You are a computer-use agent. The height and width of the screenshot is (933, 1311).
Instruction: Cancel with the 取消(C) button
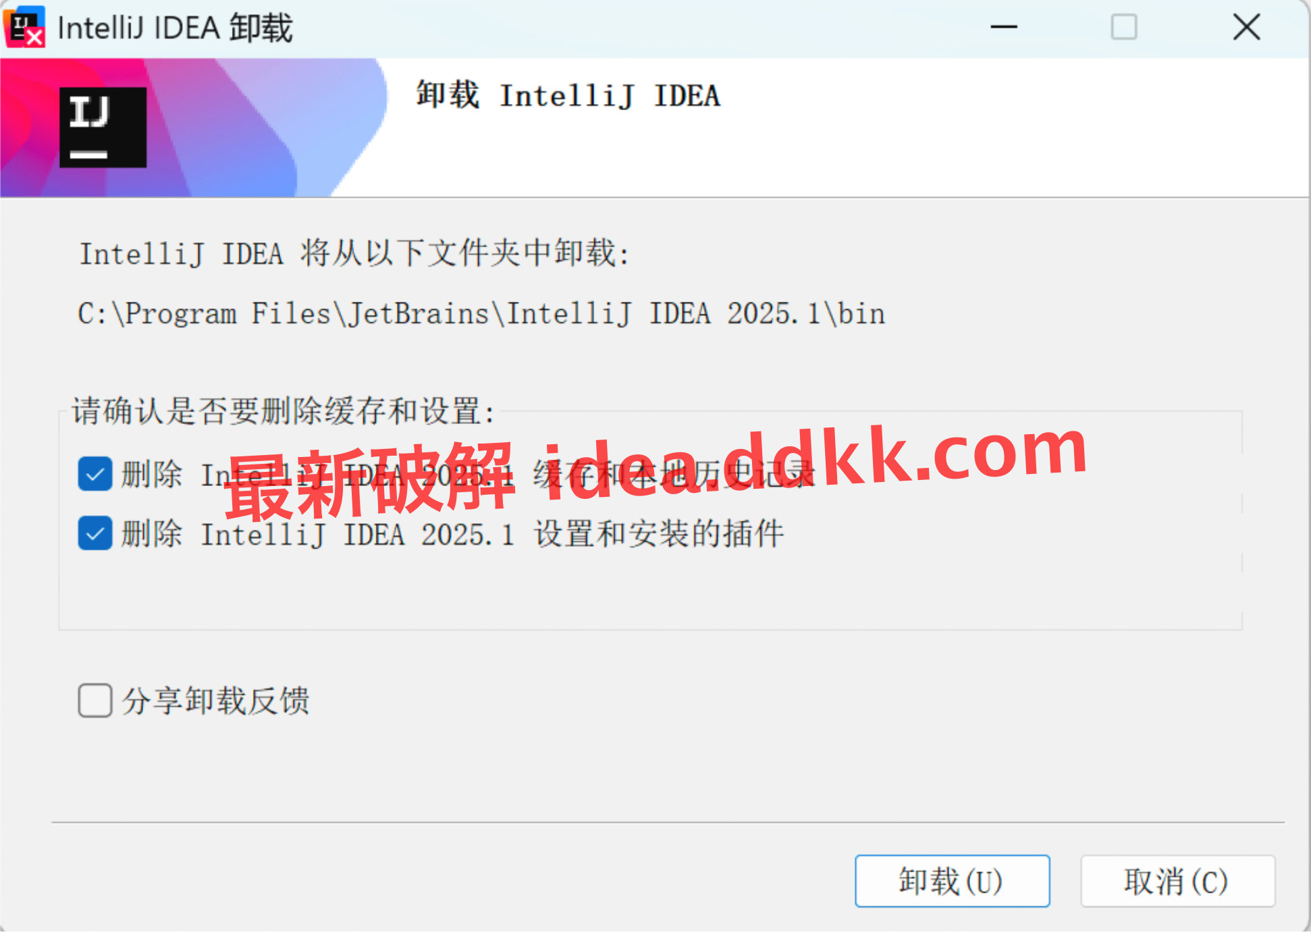coord(1177,881)
